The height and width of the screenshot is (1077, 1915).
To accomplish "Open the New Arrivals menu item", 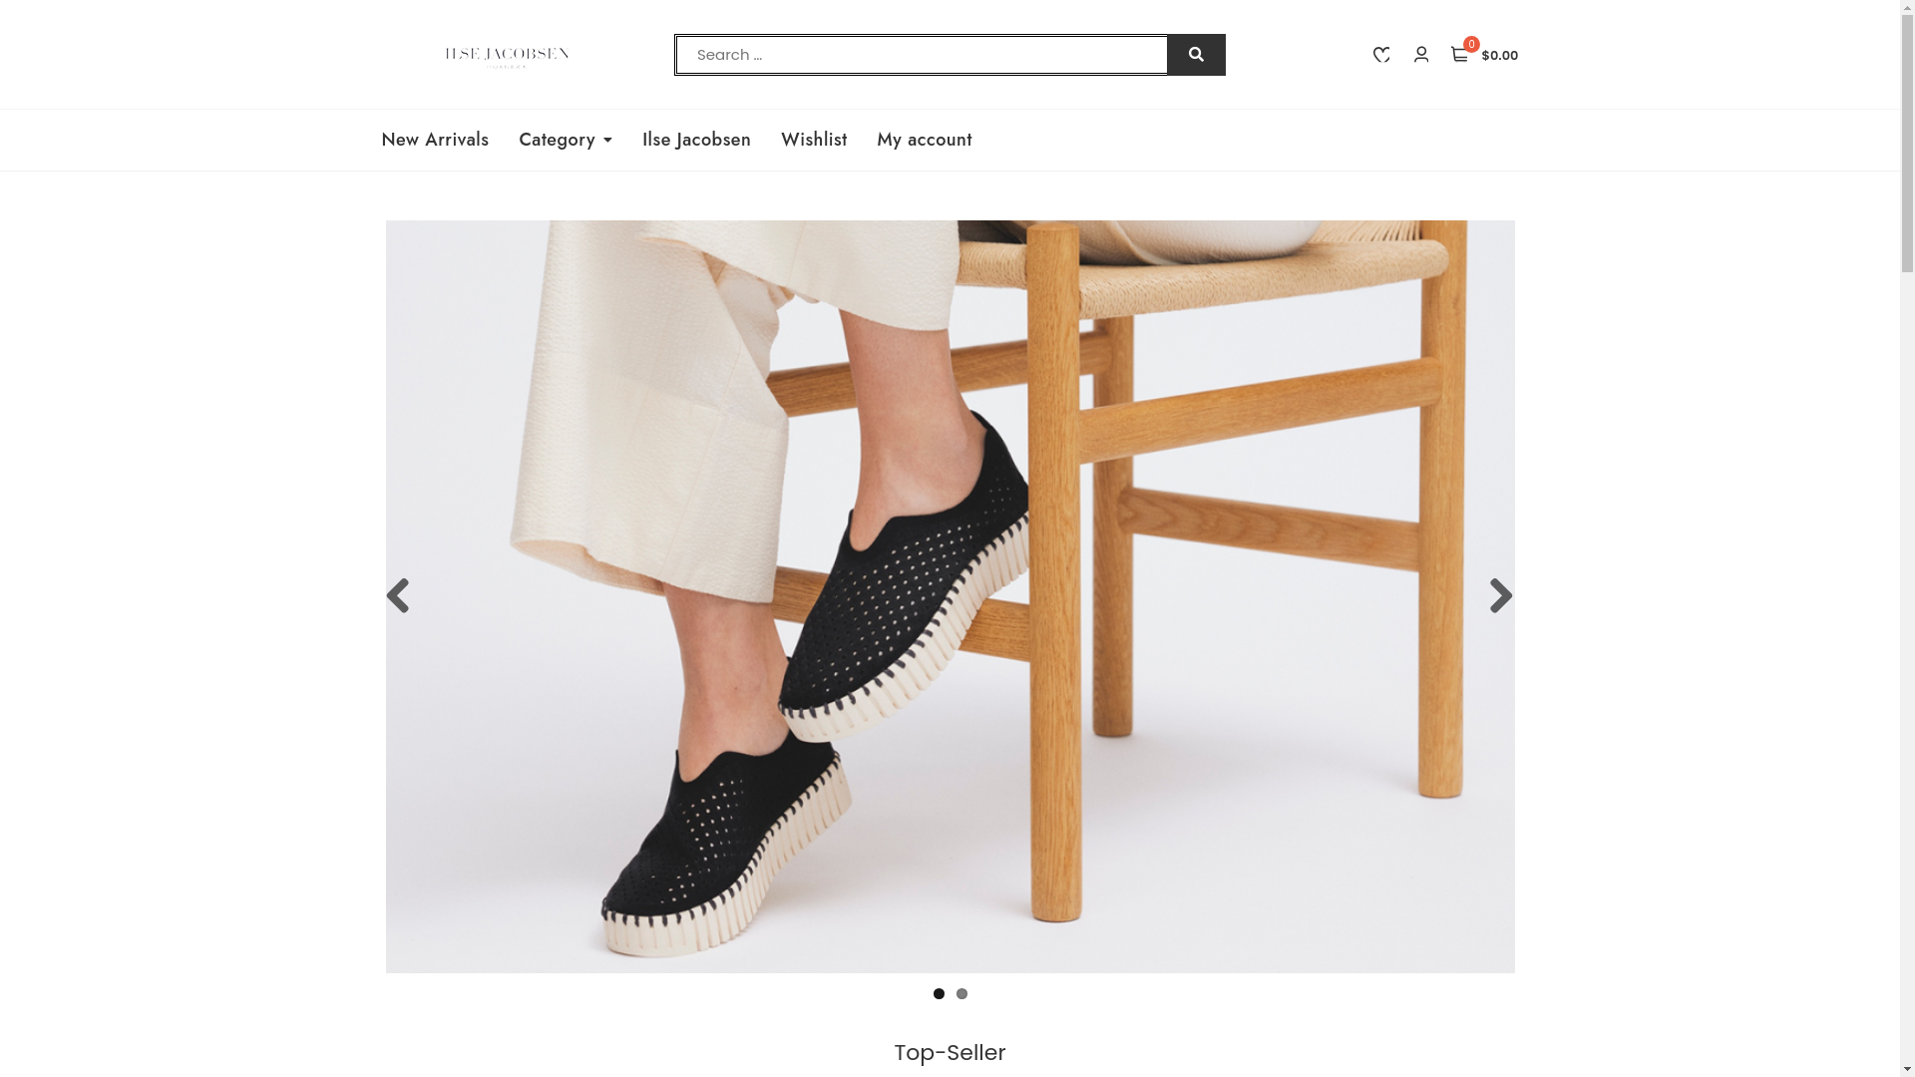I will pyautogui.click(x=435, y=140).
